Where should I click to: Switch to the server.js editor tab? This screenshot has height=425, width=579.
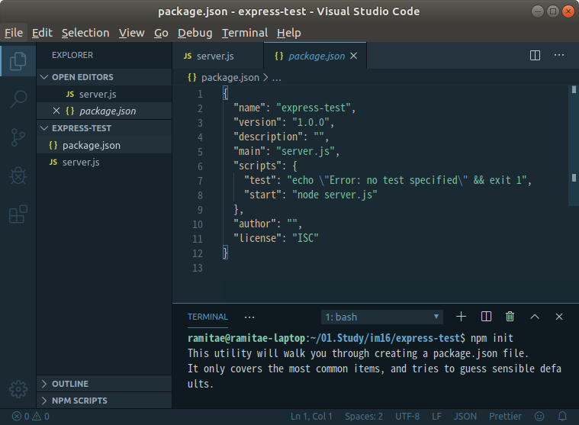(x=218, y=56)
